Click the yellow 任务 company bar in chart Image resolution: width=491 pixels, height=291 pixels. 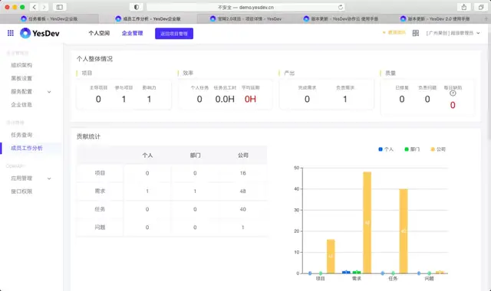tap(404, 231)
